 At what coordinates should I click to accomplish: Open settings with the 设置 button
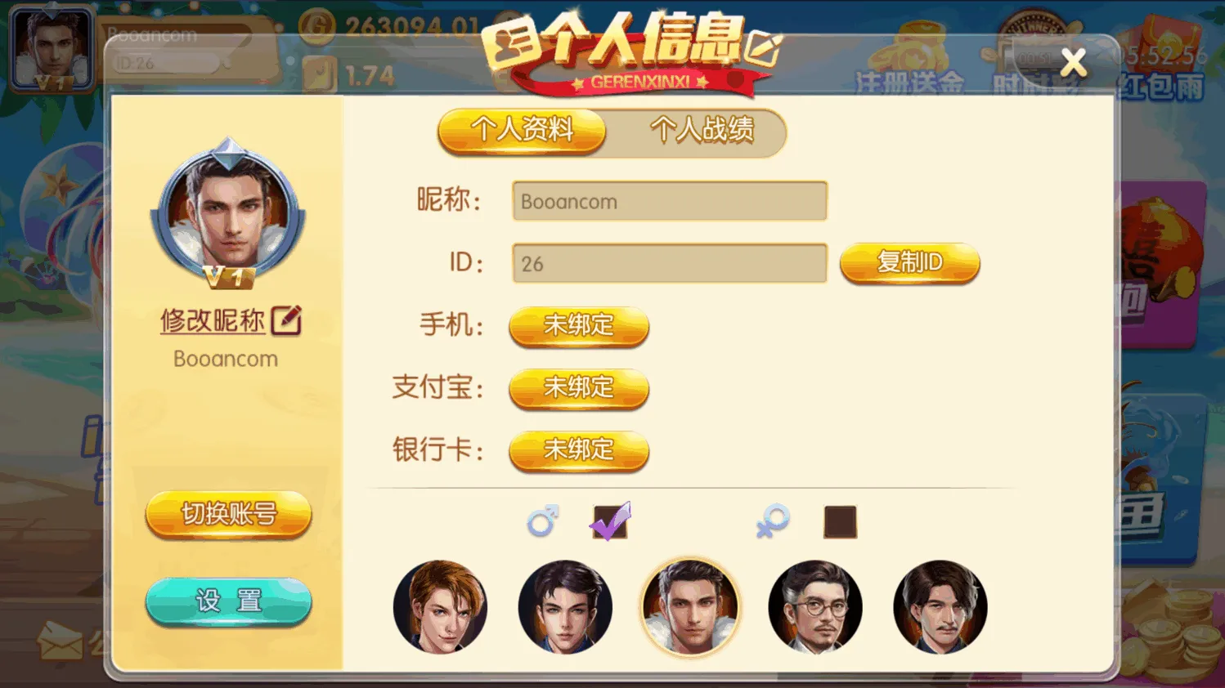coord(229,601)
